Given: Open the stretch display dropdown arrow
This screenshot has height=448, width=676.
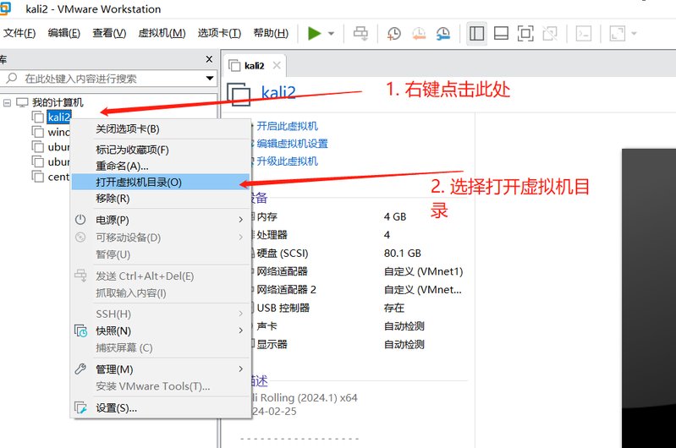Looking at the screenshot, I should pyautogui.click(x=634, y=34).
